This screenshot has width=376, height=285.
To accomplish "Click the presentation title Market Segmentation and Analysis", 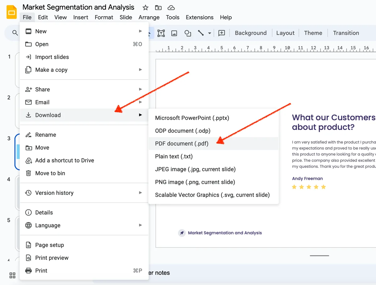I will click(78, 7).
